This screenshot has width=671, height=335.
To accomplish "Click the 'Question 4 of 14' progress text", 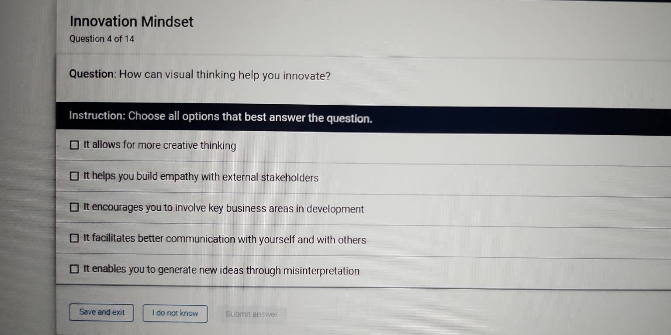I will pos(102,39).
